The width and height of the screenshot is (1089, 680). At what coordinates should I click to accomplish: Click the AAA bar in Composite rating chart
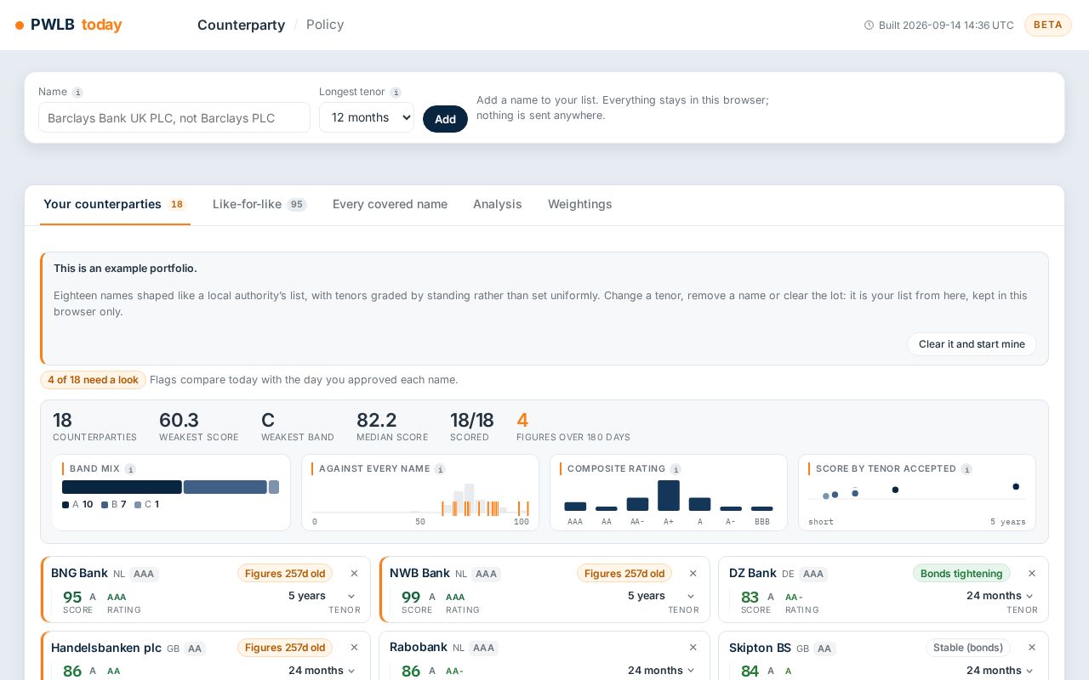click(x=575, y=506)
